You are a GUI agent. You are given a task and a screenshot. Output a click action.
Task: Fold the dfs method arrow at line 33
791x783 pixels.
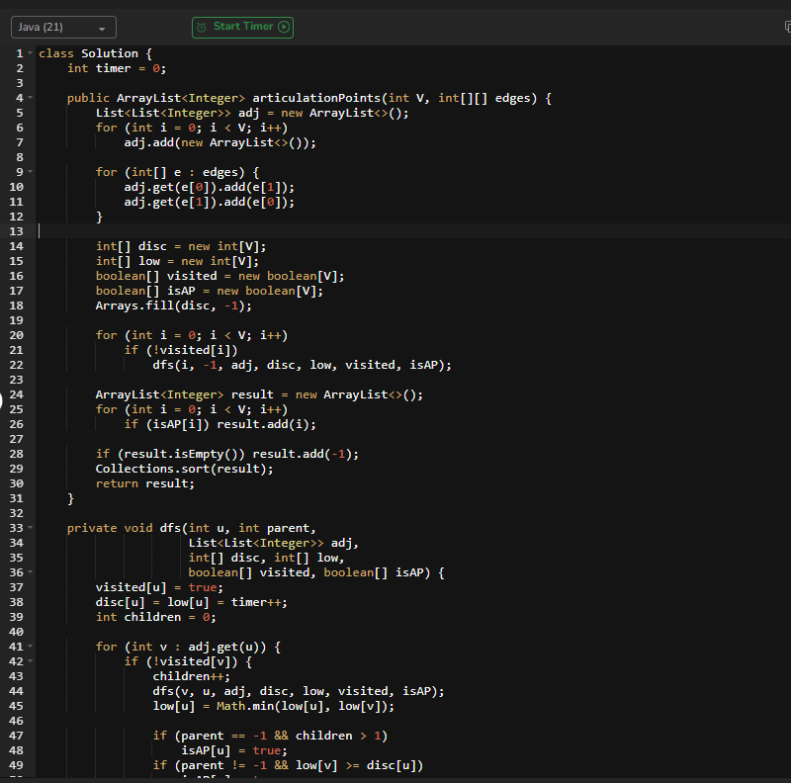tap(31, 528)
